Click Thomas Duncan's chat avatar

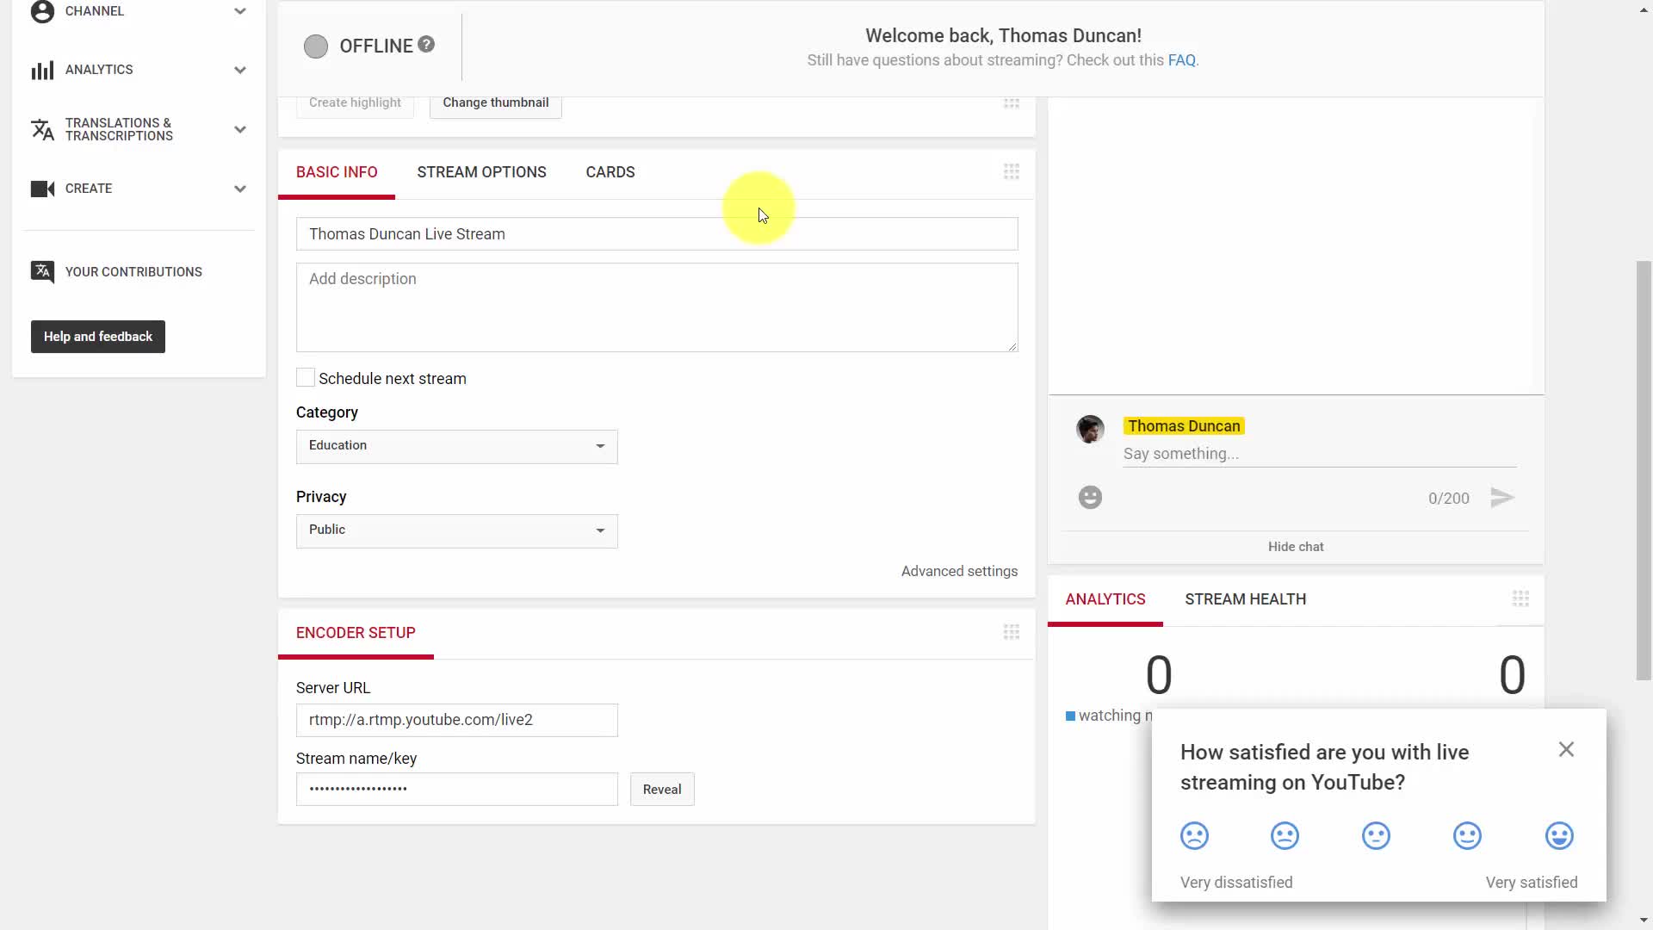pos(1090,429)
